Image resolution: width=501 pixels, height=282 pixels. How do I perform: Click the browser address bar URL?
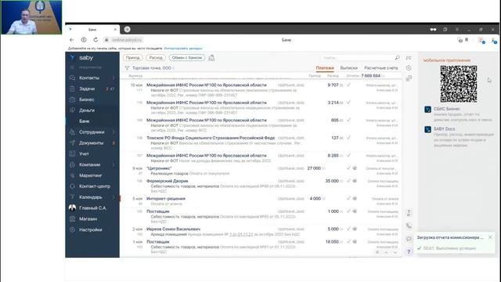pyautogui.click(x=127, y=40)
